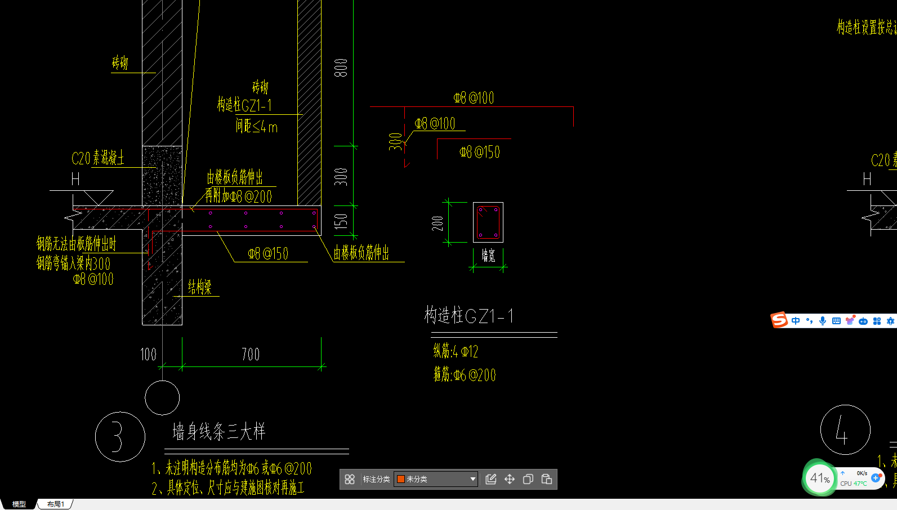Click the orange color swatch beside 未分类
Viewport: 897px width, 510px height.
[x=401, y=479]
